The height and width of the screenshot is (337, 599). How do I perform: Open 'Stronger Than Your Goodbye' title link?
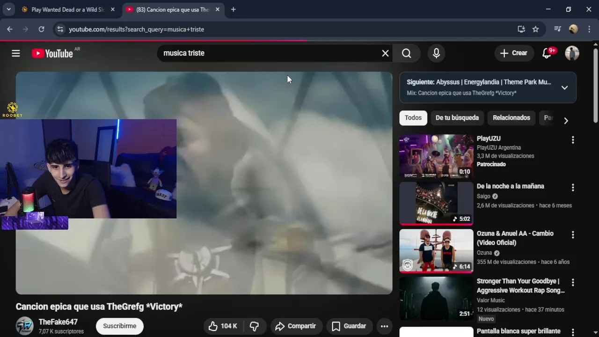(x=520, y=286)
